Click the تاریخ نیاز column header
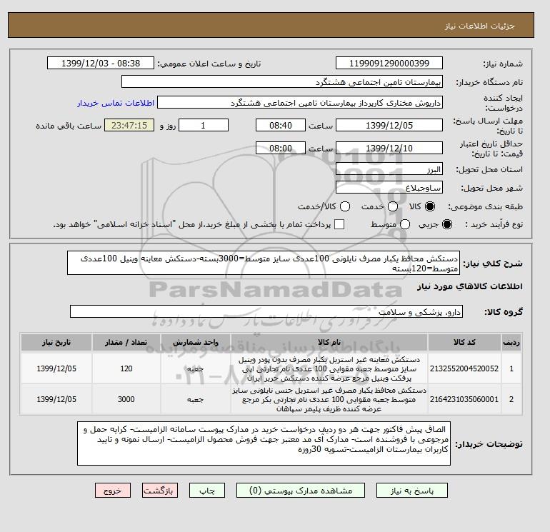The image size is (550, 532). [x=56, y=342]
